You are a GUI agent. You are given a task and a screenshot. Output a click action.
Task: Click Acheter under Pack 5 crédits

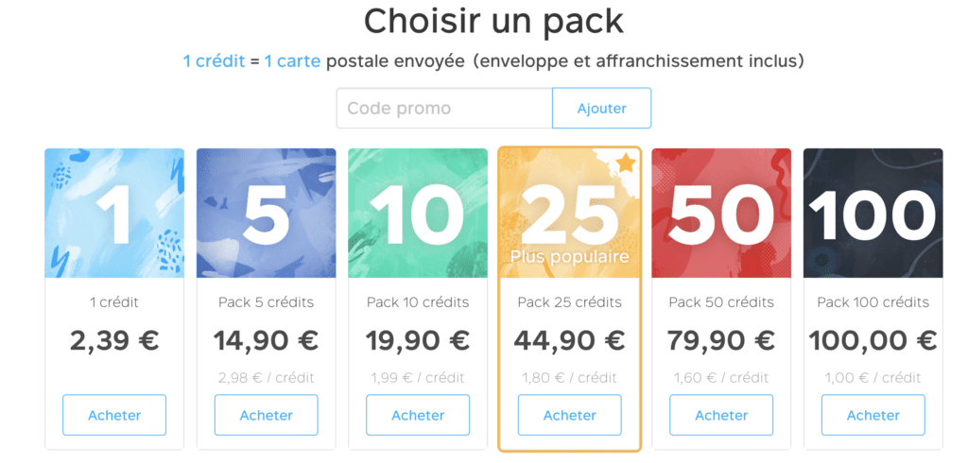point(266,415)
